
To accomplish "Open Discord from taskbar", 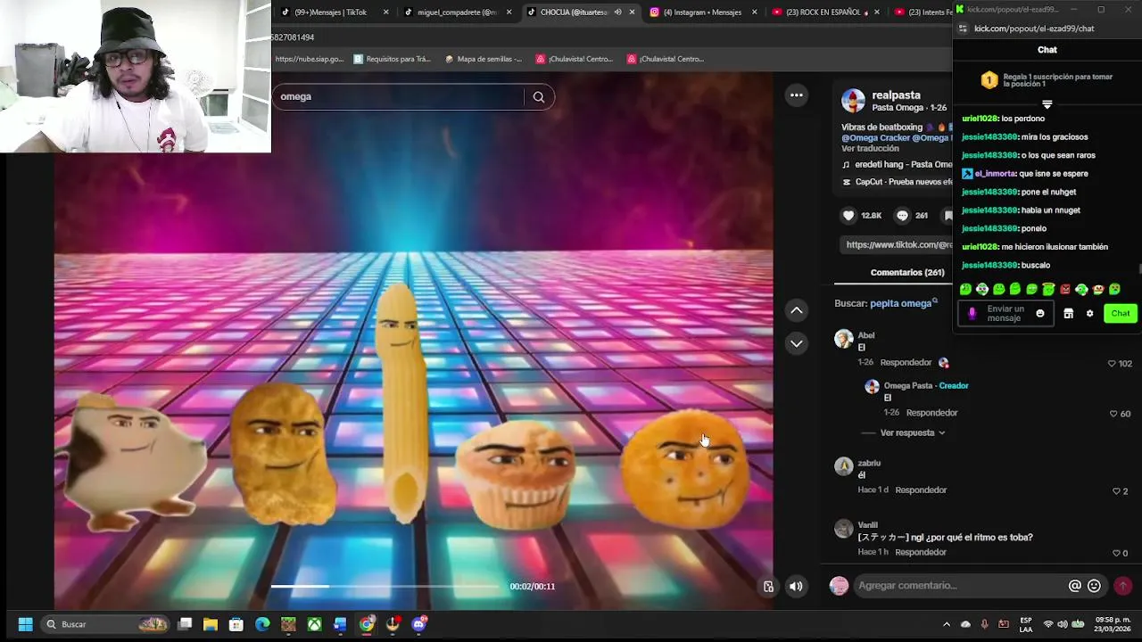I will (x=418, y=624).
